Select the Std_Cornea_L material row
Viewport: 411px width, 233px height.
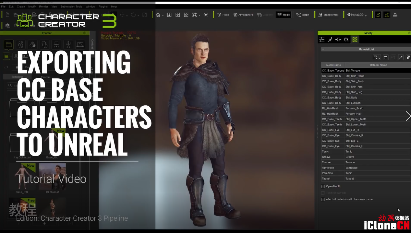point(366,146)
